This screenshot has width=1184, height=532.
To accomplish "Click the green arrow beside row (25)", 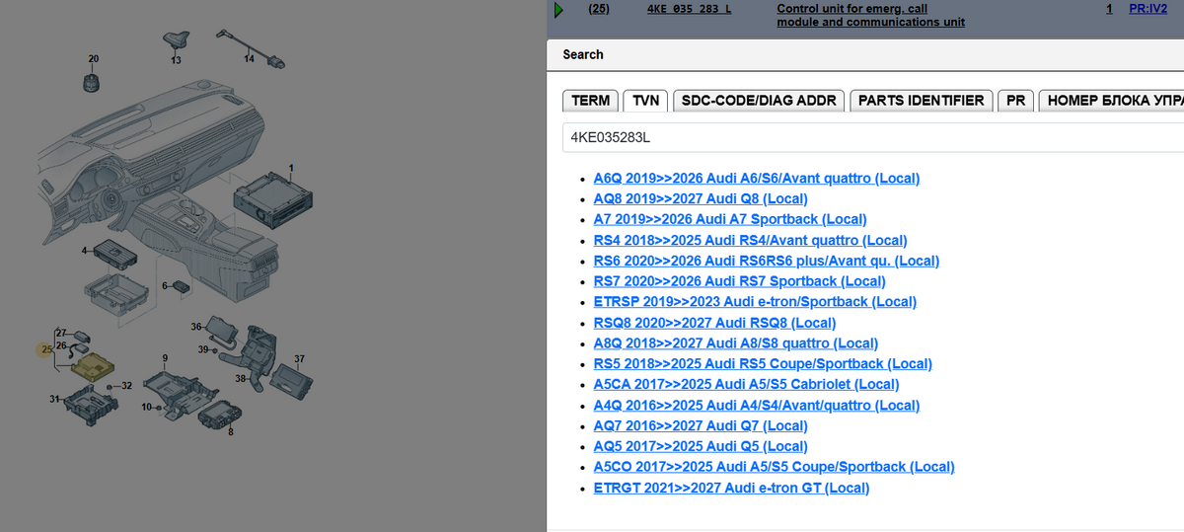I will pyautogui.click(x=558, y=10).
